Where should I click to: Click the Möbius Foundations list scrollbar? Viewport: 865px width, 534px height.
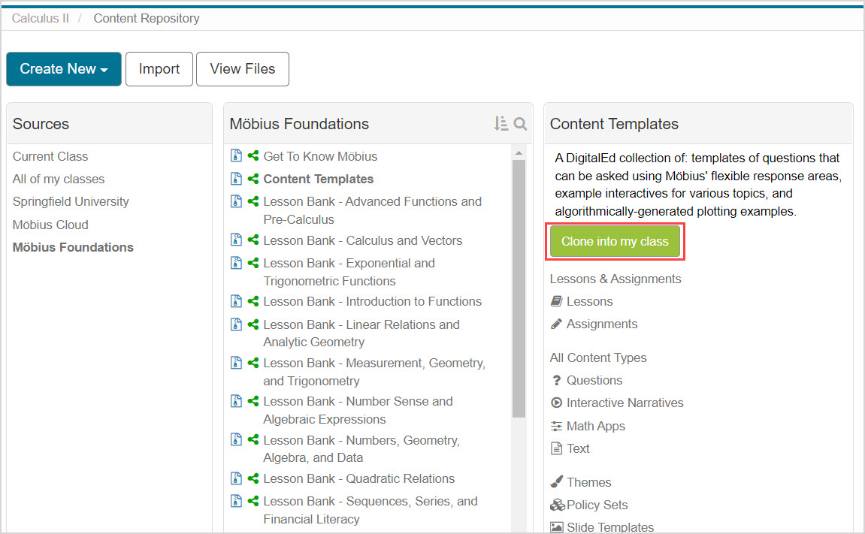point(519,285)
